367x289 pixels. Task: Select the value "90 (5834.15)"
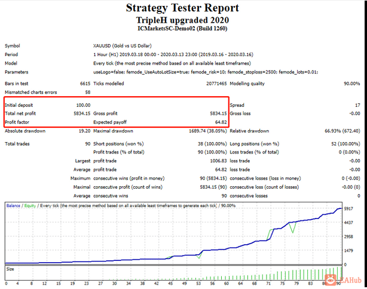pyautogui.click(x=213, y=179)
